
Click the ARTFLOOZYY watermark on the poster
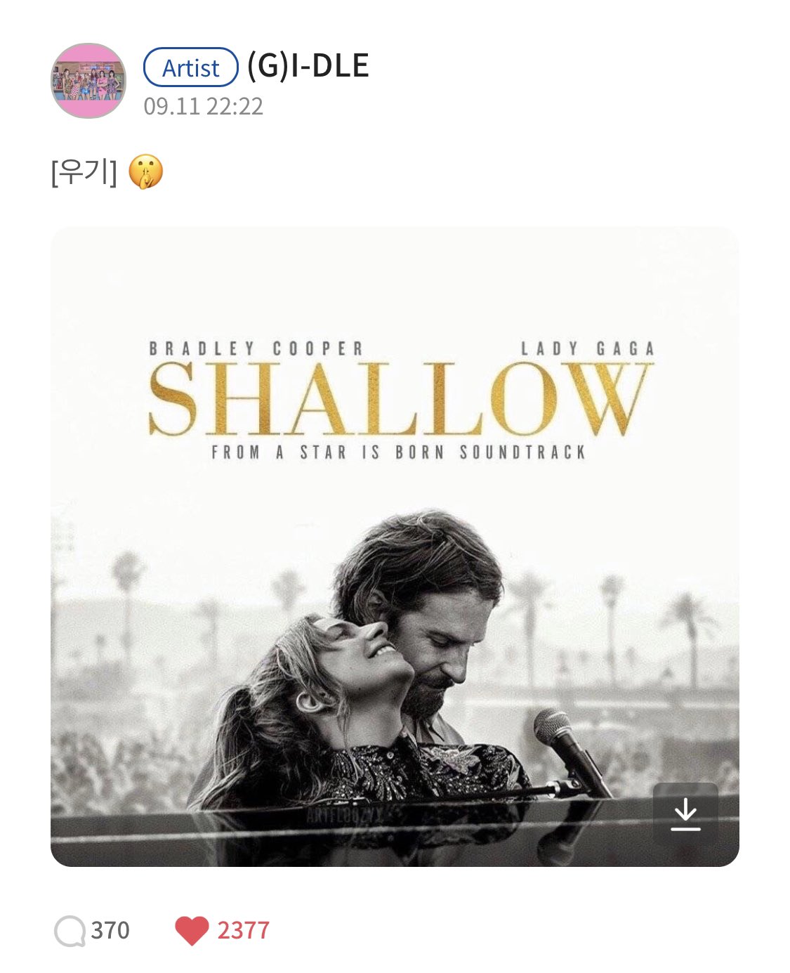(x=345, y=815)
